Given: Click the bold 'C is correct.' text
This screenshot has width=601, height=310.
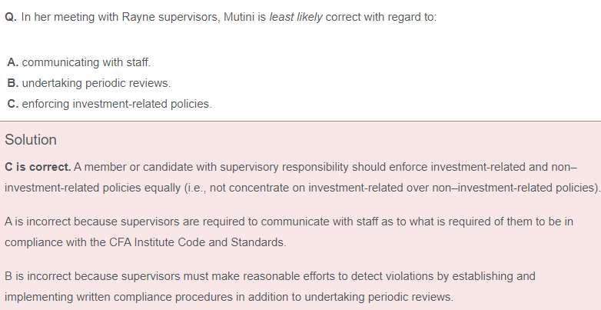Looking at the screenshot, I should click(38, 167).
